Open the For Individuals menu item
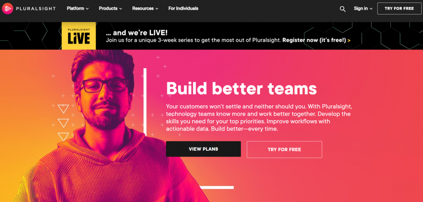 [x=183, y=8]
